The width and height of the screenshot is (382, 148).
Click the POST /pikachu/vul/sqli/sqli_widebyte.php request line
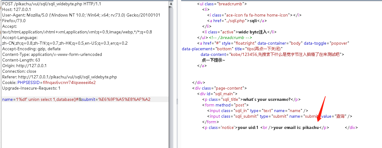[51, 4]
